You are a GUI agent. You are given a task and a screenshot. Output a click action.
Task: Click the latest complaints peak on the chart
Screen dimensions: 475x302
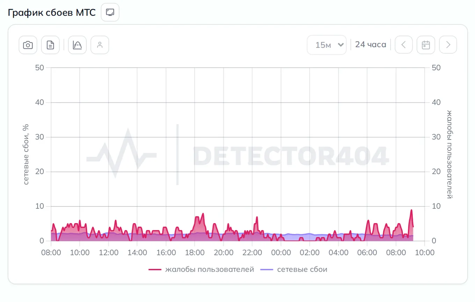(x=411, y=210)
